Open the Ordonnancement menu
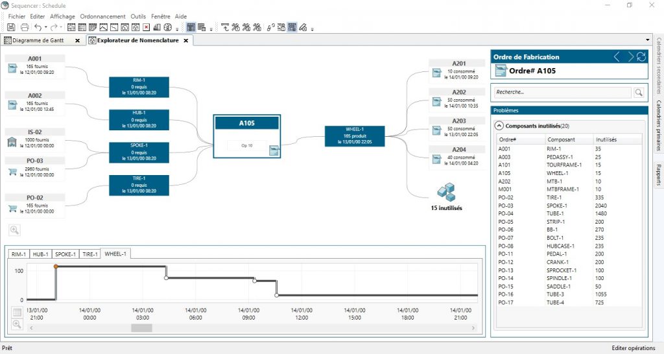This screenshot has height=354, width=664. tap(103, 16)
